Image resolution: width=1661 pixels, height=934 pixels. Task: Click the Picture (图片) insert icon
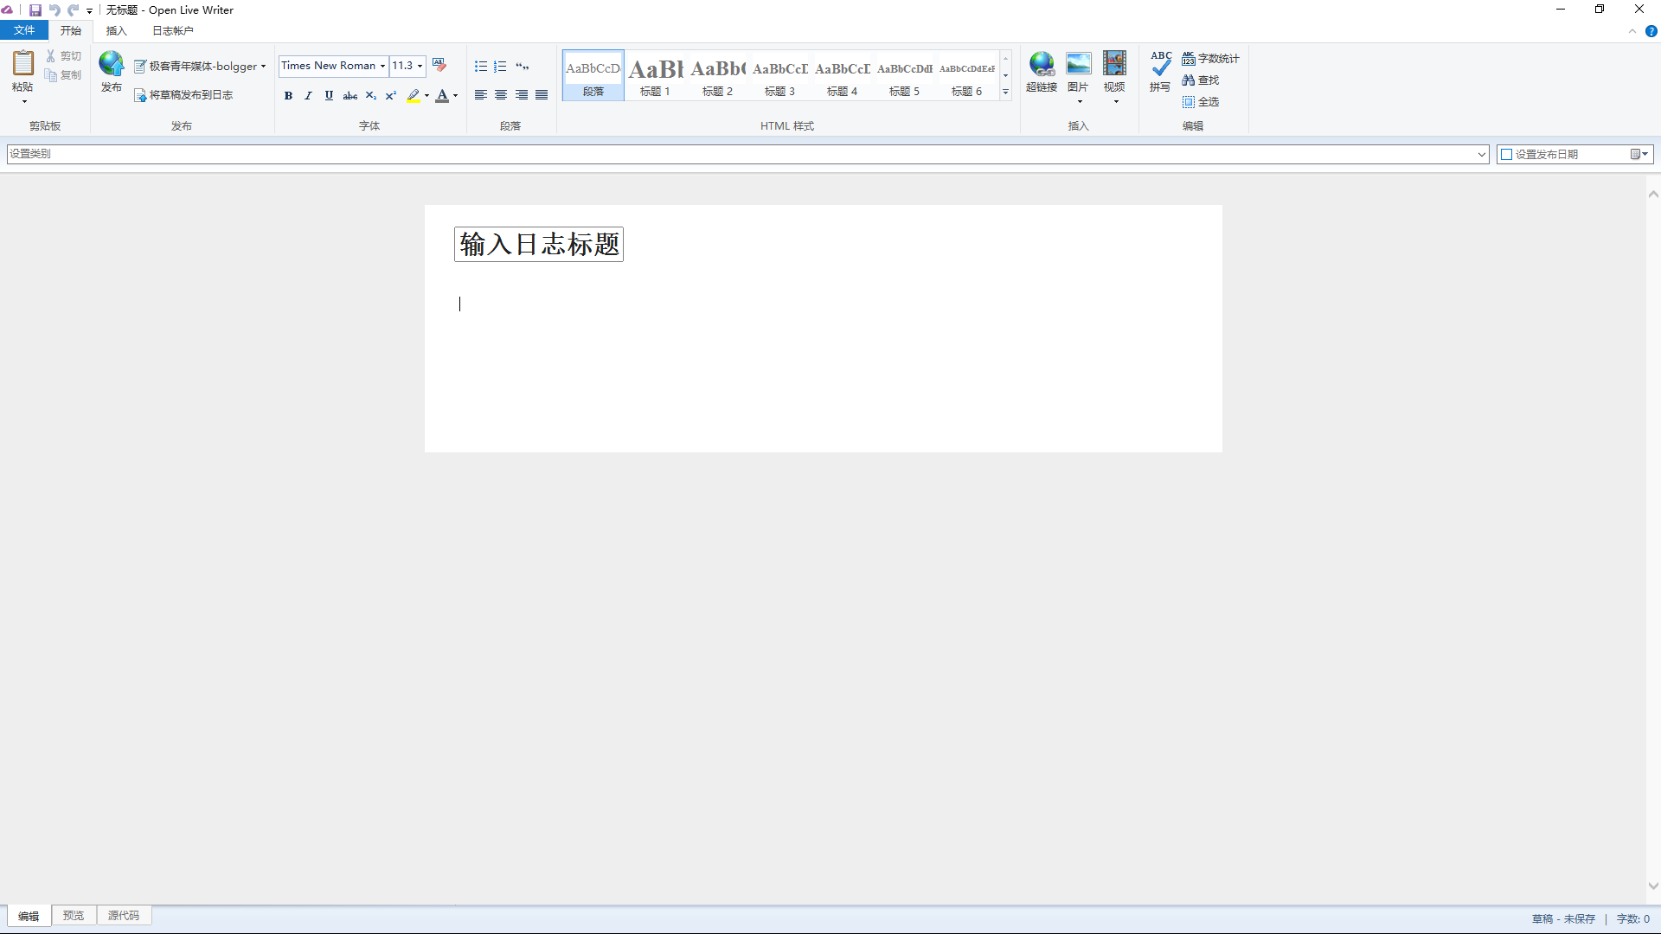point(1078,64)
